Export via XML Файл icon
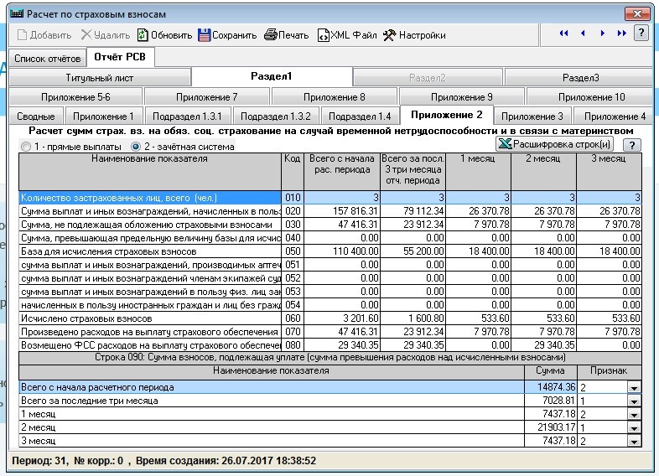659x476 pixels. click(323, 35)
